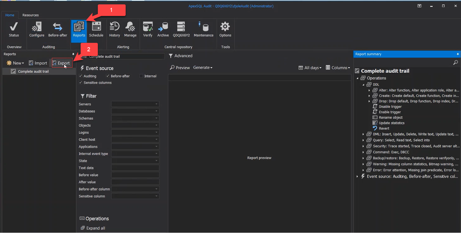Image resolution: width=461 pixels, height=233 pixels.
Task: Open alerting History
Action: pos(114,30)
